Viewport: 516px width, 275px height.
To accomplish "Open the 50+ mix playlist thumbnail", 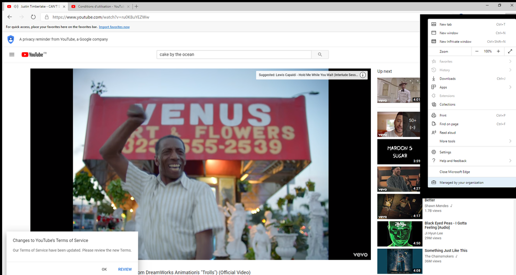I will click(x=399, y=124).
